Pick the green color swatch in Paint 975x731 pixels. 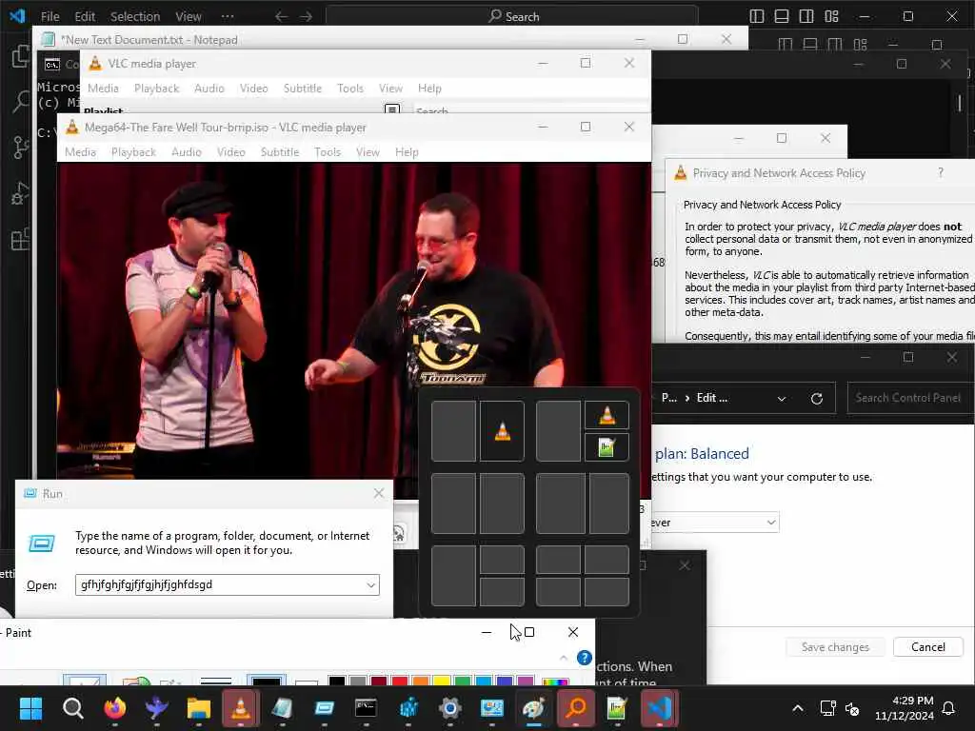click(462, 682)
